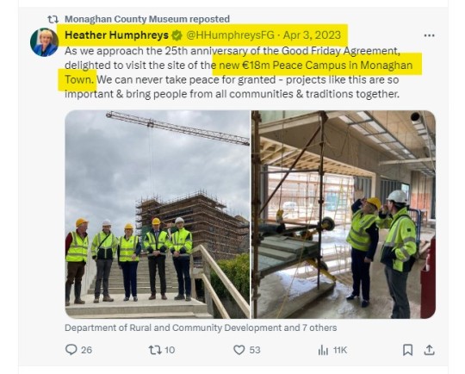Click the 11K views count
Viewport: 465px width, 374px height.
(340, 350)
